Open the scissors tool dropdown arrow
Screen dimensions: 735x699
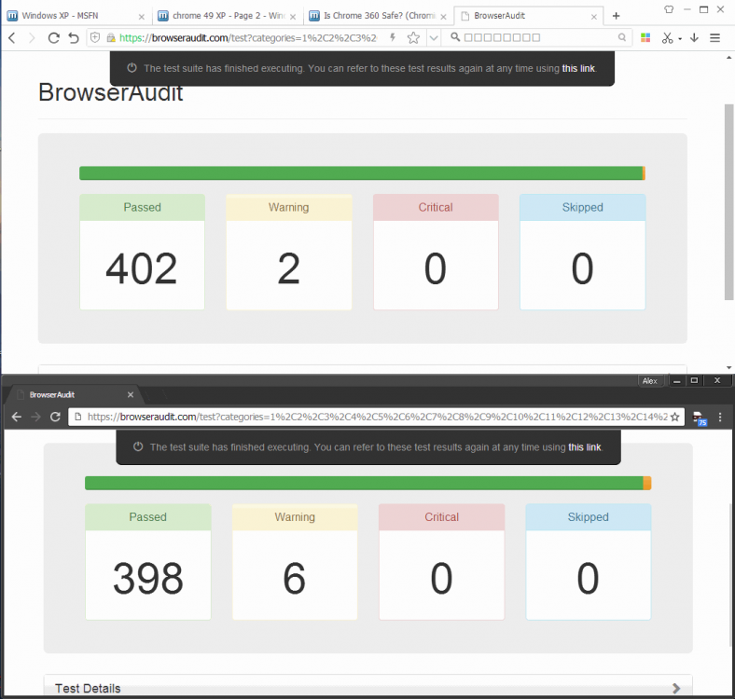680,38
